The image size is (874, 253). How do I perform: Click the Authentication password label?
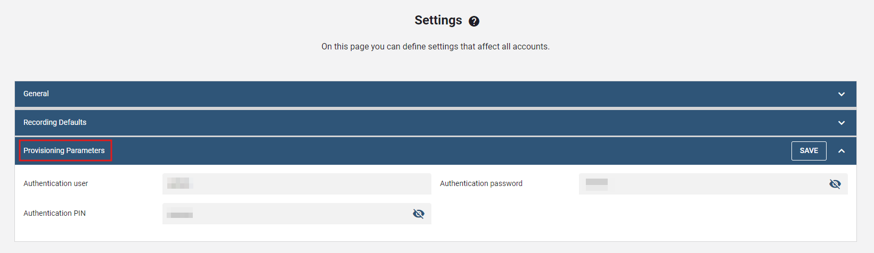481,183
